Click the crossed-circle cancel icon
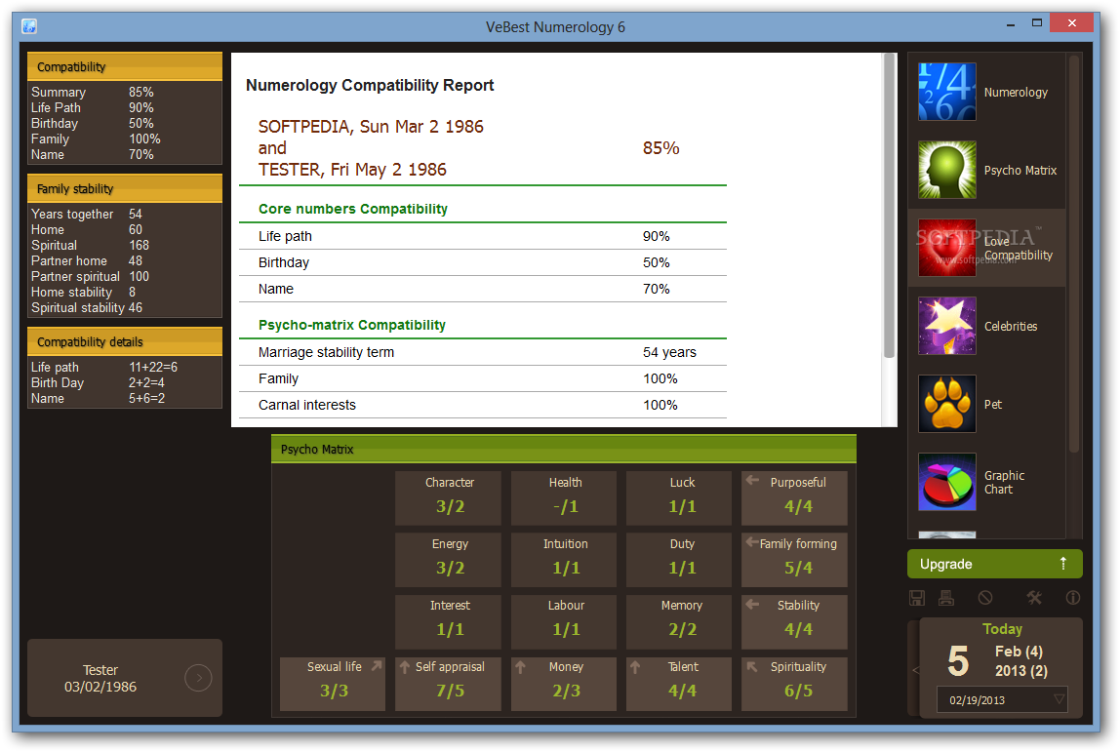Screen dimensions: 1120x752 [x=985, y=598]
